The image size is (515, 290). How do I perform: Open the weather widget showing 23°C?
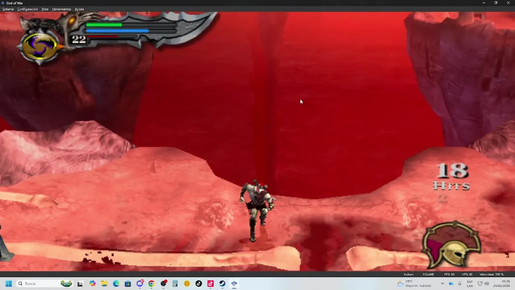pos(414,284)
